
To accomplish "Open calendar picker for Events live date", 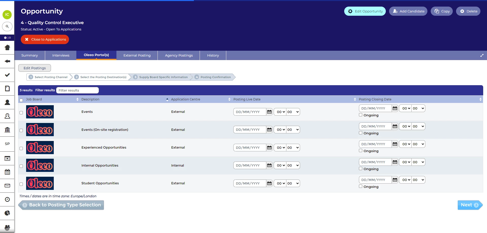I will (269, 112).
